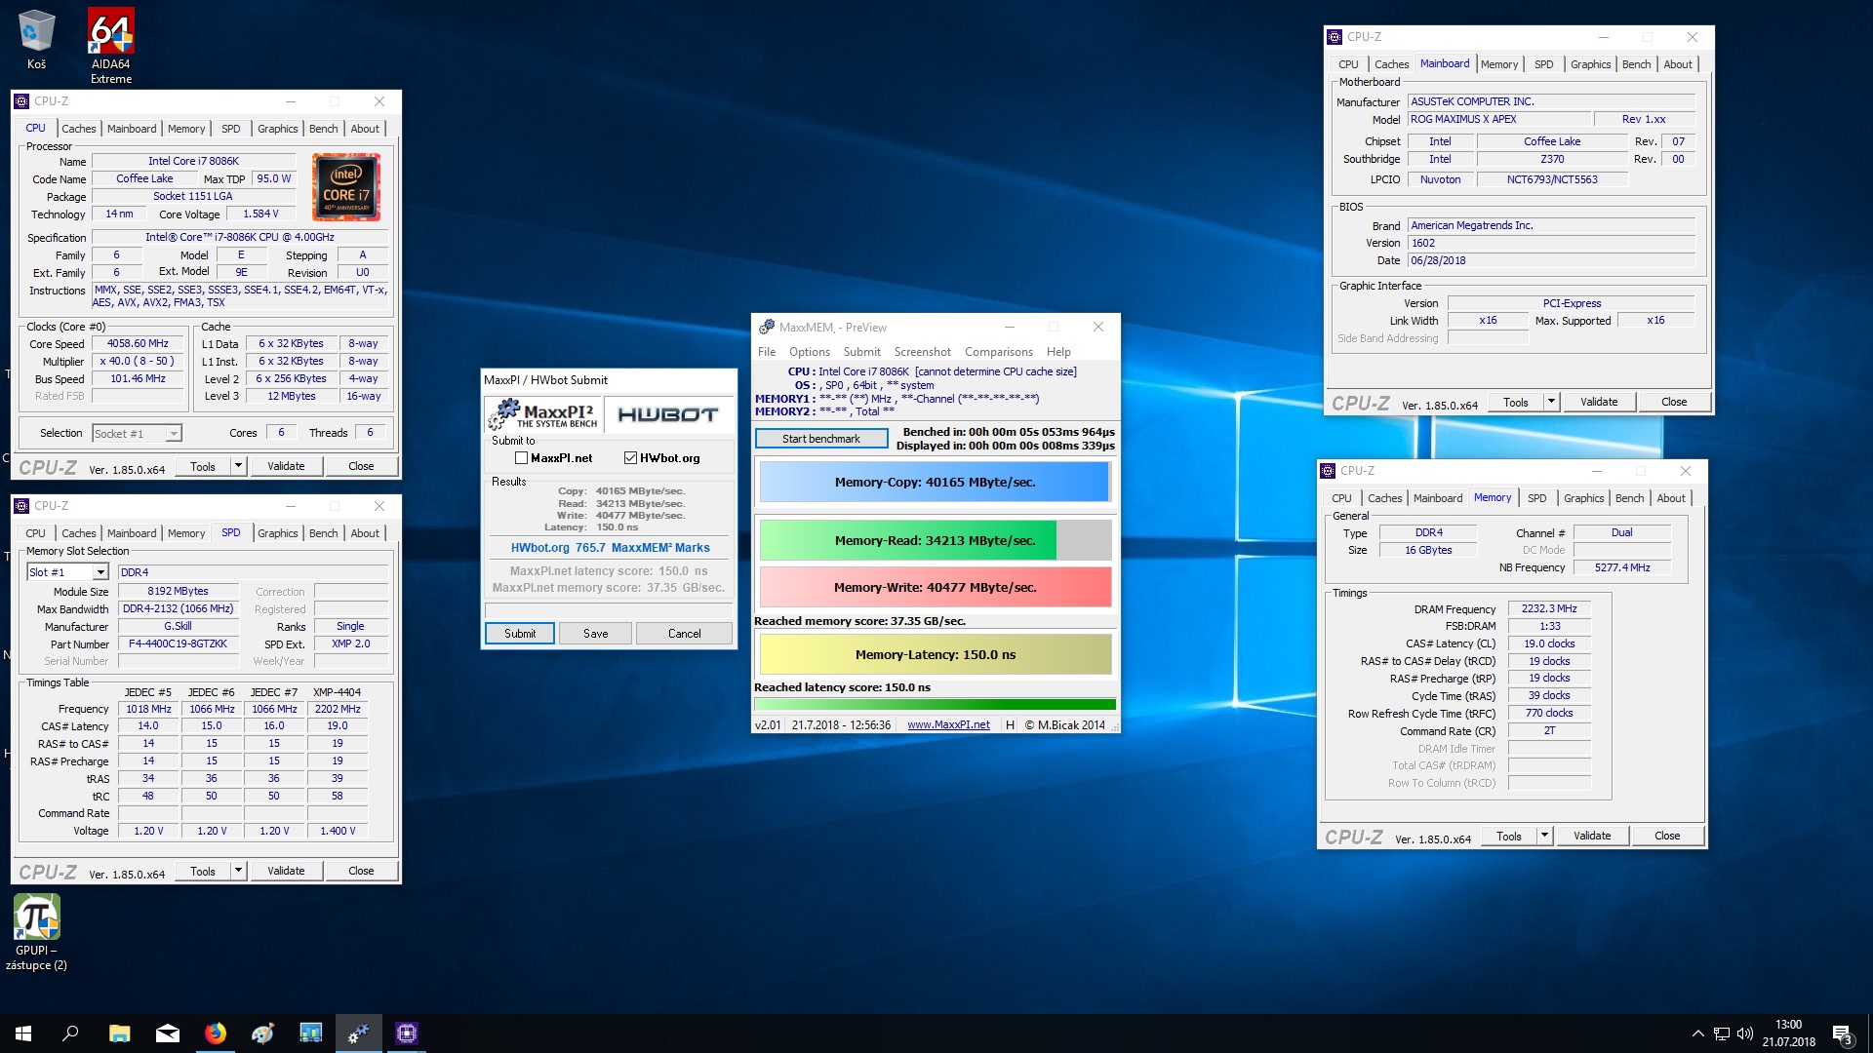Click Close in CPU-Z Memory window

[x=1667, y=836]
